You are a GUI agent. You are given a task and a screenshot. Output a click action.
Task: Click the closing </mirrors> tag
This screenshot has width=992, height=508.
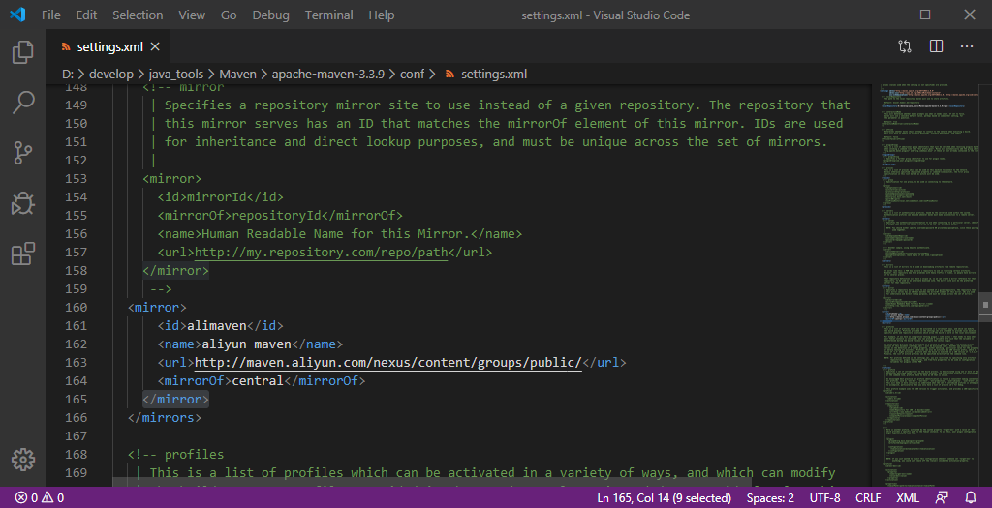click(x=165, y=418)
